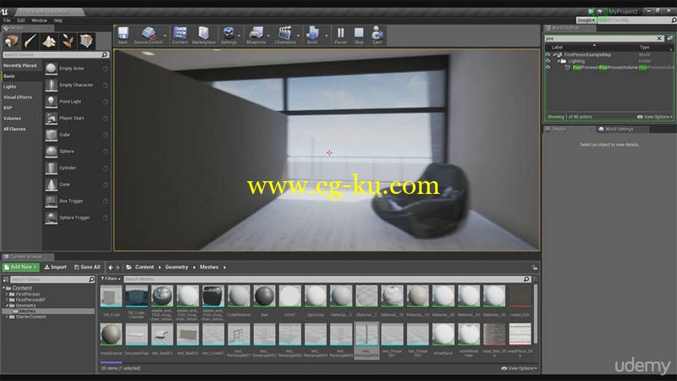
Task: Select the Visual Effects category
Action: click(18, 97)
